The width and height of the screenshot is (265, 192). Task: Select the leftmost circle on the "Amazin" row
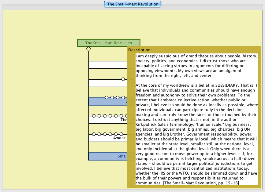coord(94,134)
